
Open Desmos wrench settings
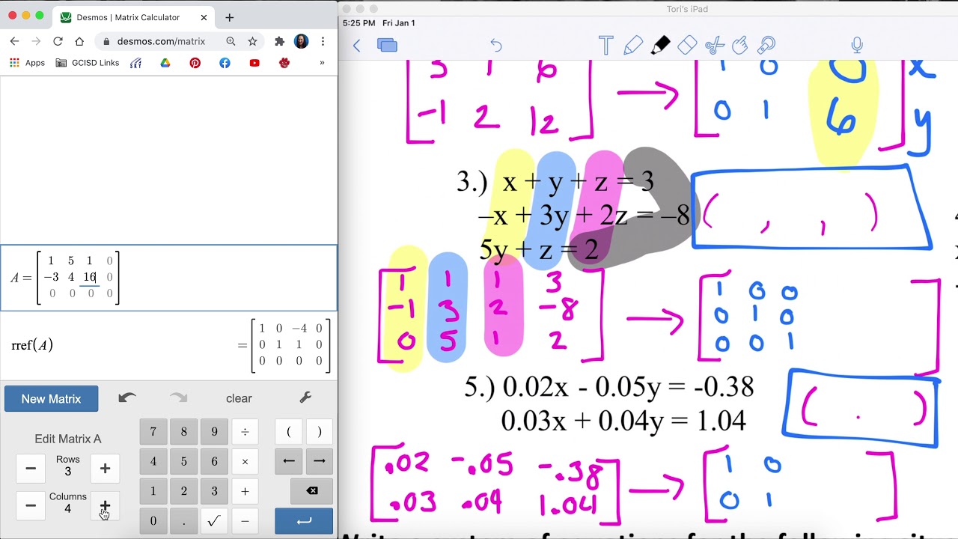(305, 398)
